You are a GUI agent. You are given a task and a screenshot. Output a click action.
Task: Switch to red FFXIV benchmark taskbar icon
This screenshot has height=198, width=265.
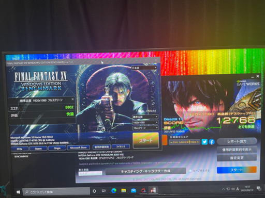pyautogui.click(x=143, y=190)
